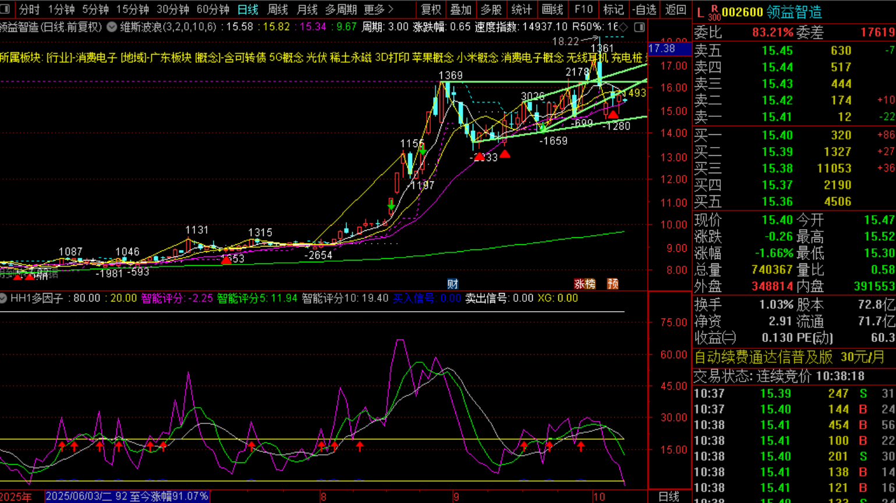Click the 3D打印 concept link
896x503 pixels.
pyautogui.click(x=392, y=57)
